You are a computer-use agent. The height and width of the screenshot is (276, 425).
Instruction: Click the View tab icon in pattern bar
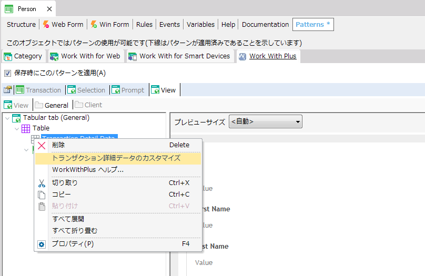click(x=155, y=90)
